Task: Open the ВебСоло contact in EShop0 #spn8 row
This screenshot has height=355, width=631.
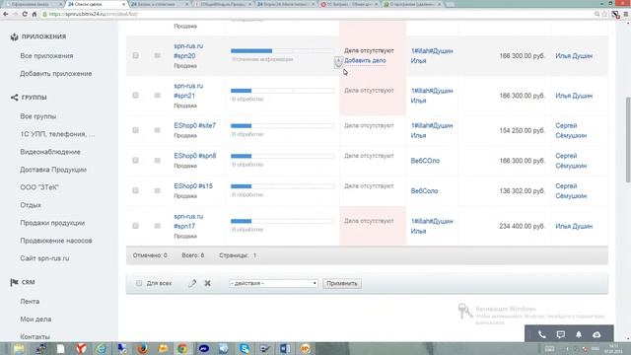Action: point(425,161)
